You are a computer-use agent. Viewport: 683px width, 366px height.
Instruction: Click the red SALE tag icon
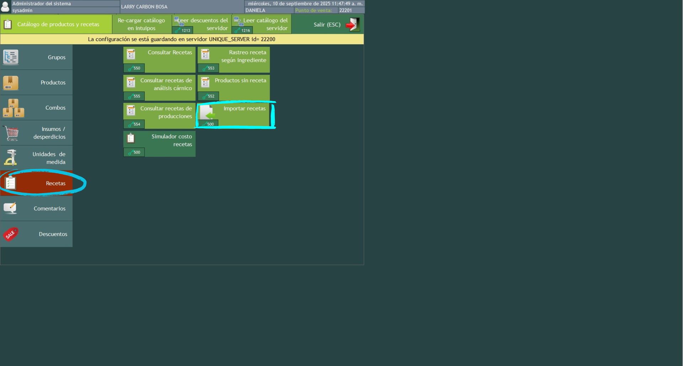pos(11,234)
